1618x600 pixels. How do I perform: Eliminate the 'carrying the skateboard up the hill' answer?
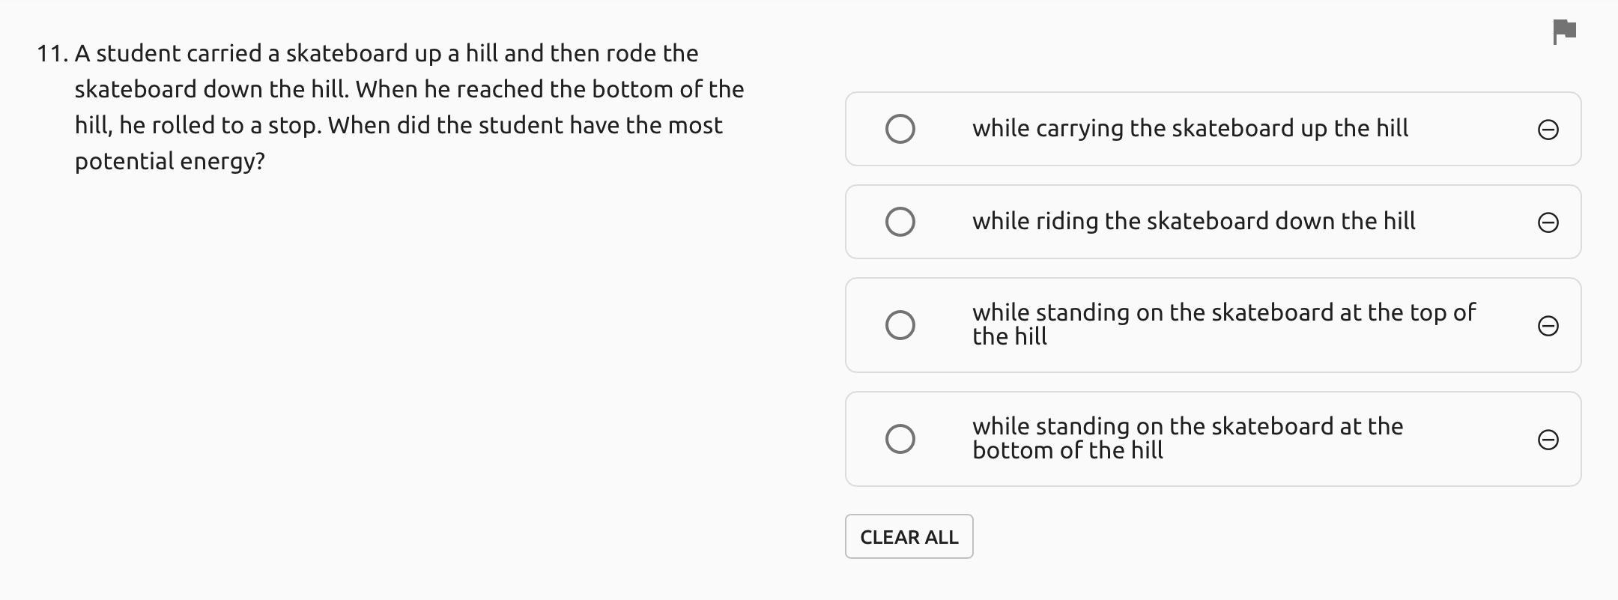tap(1548, 130)
